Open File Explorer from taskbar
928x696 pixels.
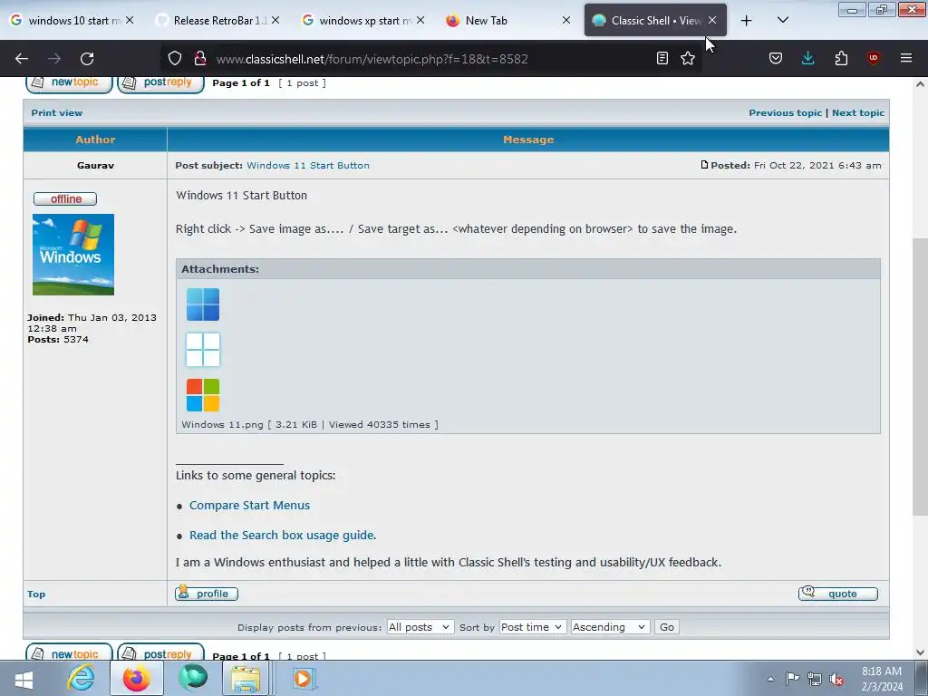(246, 678)
